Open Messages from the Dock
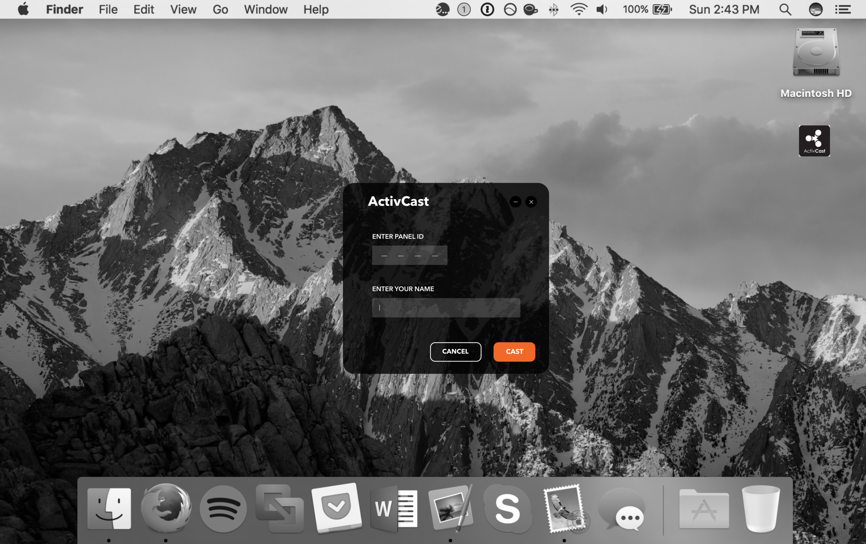The width and height of the screenshot is (866, 544). 622,508
